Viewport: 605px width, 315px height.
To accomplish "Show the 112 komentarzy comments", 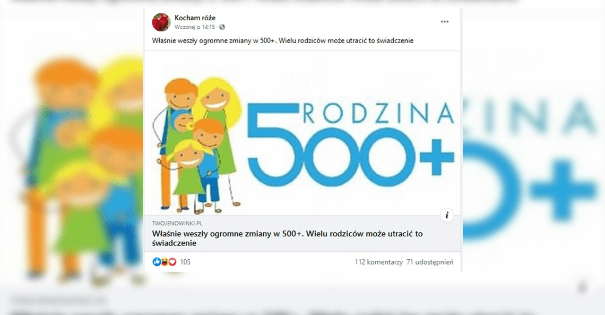I will click(379, 262).
